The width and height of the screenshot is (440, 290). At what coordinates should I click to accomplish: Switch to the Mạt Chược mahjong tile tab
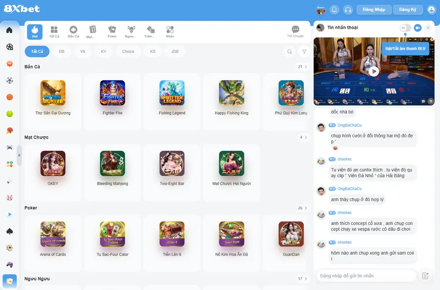tap(92, 32)
